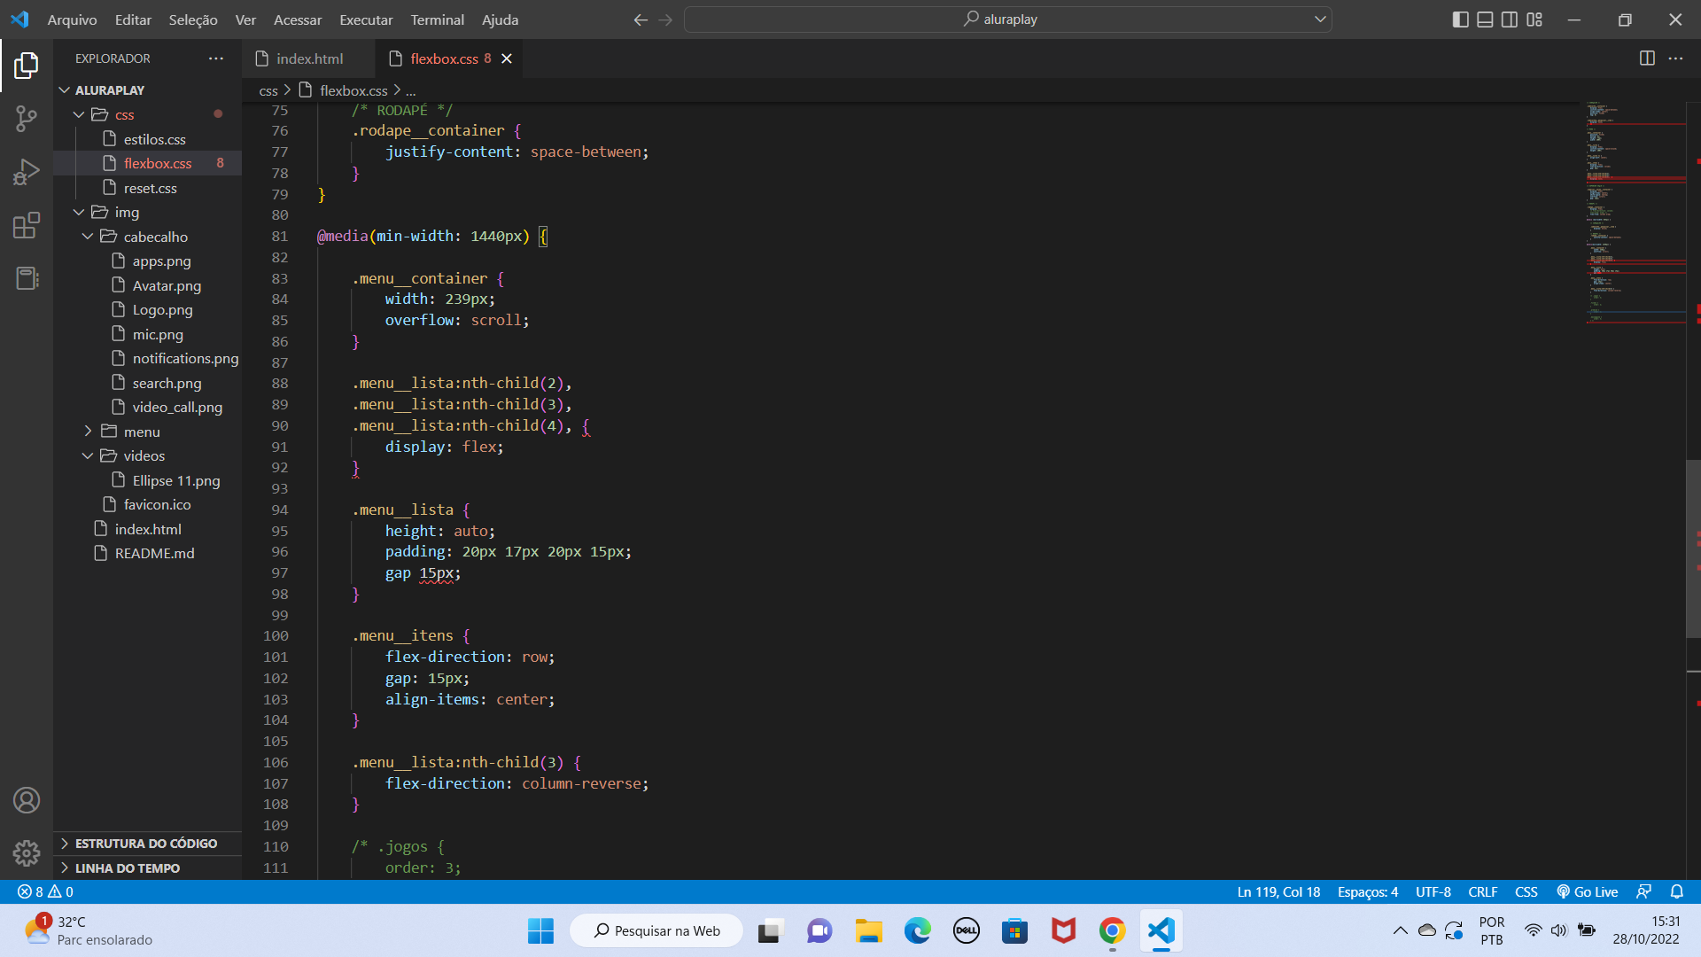Click the css breadcrumb segment

click(268, 90)
